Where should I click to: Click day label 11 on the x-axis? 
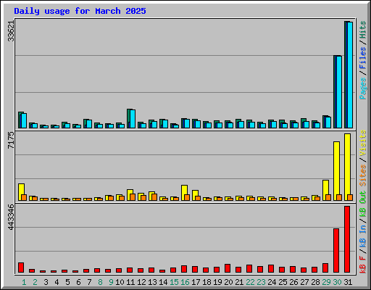point(130,282)
